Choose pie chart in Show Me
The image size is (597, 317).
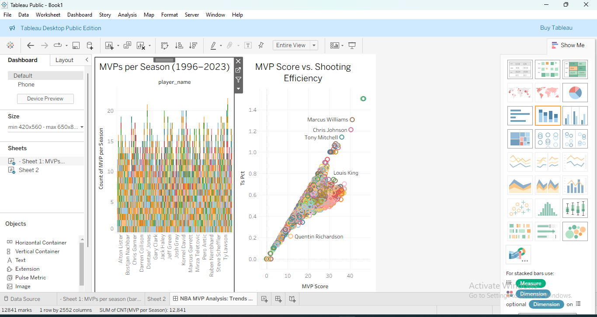(575, 93)
